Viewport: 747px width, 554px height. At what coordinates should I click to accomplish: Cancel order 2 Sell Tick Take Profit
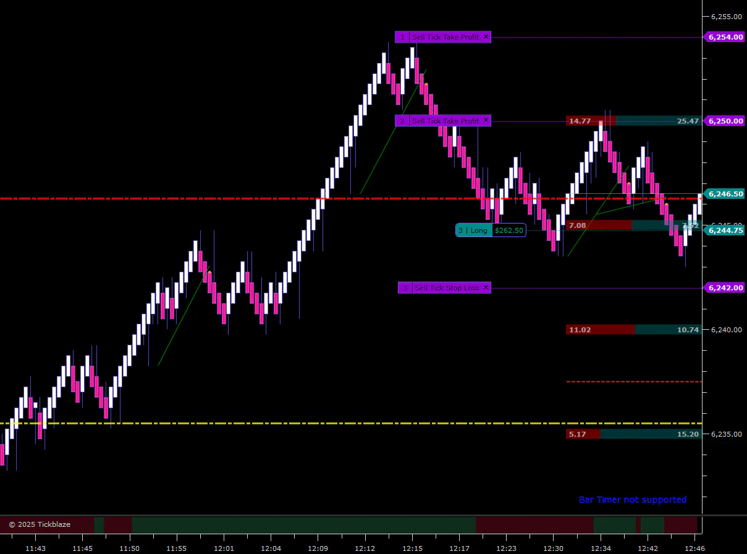coord(486,120)
